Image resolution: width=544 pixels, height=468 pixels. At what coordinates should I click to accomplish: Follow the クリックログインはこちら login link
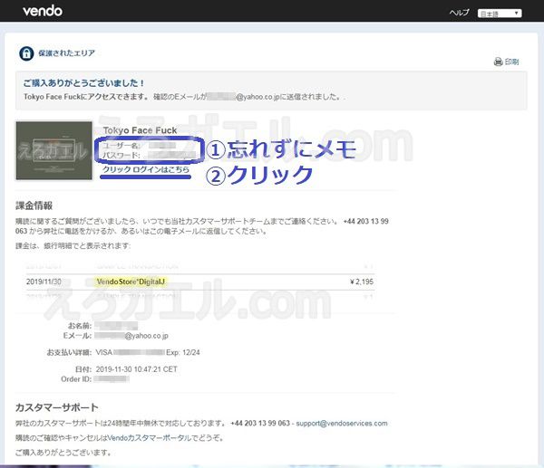(x=146, y=169)
